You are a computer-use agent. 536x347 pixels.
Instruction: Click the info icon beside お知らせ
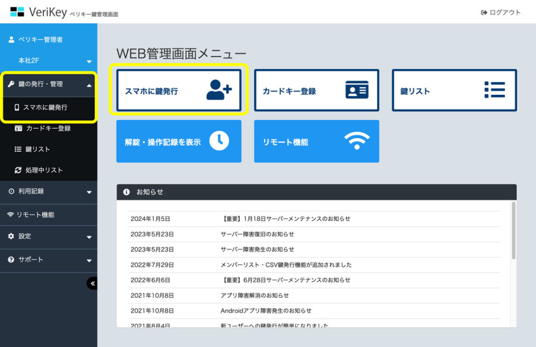pos(126,192)
